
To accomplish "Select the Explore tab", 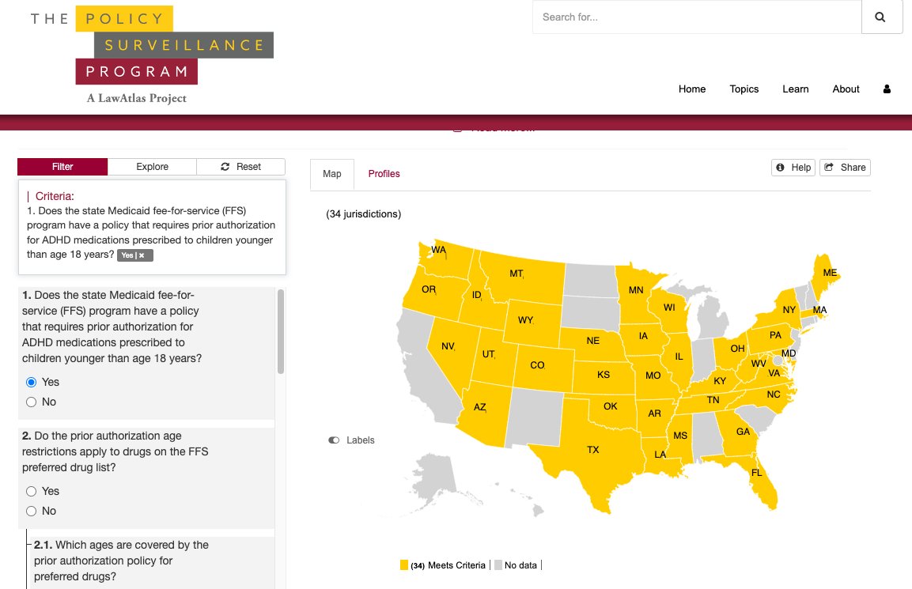I will (x=153, y=167).
